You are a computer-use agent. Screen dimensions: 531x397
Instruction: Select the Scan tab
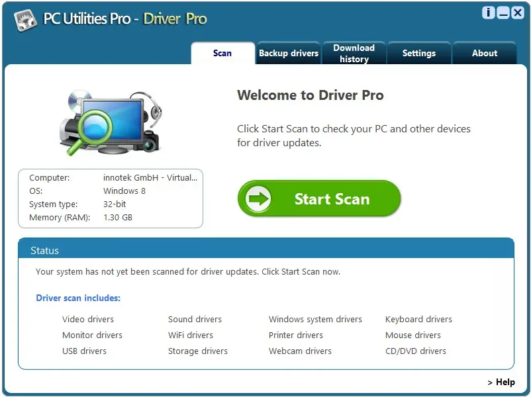[222, 53]
